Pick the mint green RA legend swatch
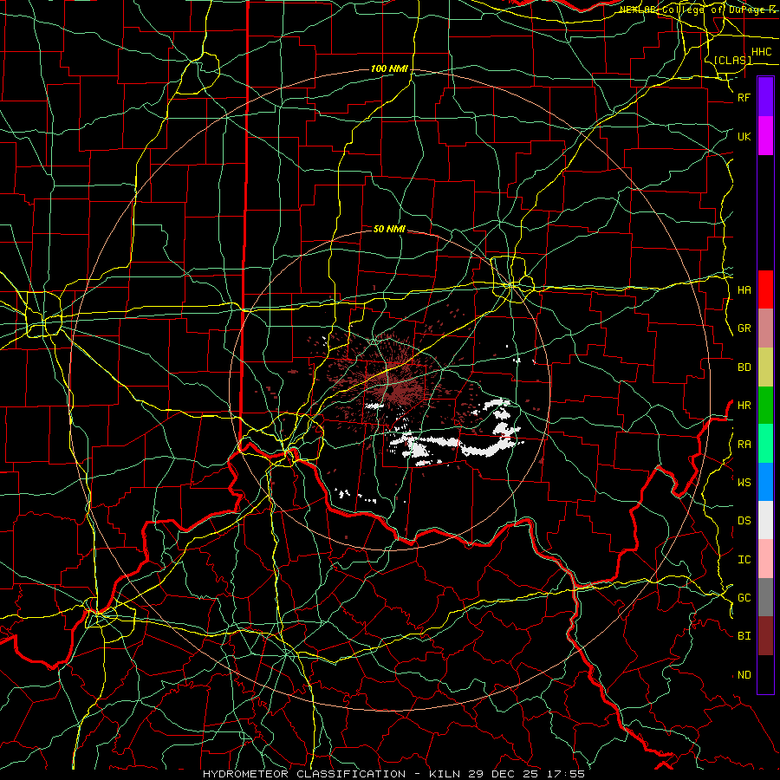 click(765, 444)
